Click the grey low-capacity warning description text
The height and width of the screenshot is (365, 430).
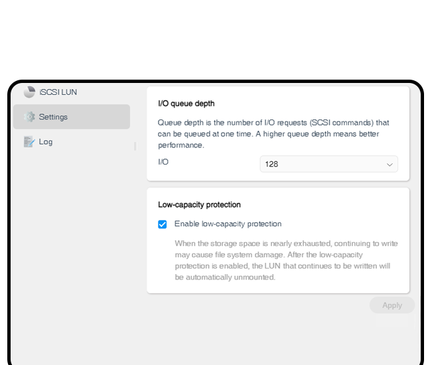click(286, 260)
